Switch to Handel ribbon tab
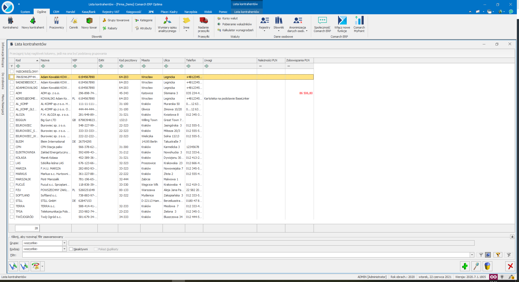 71,12
